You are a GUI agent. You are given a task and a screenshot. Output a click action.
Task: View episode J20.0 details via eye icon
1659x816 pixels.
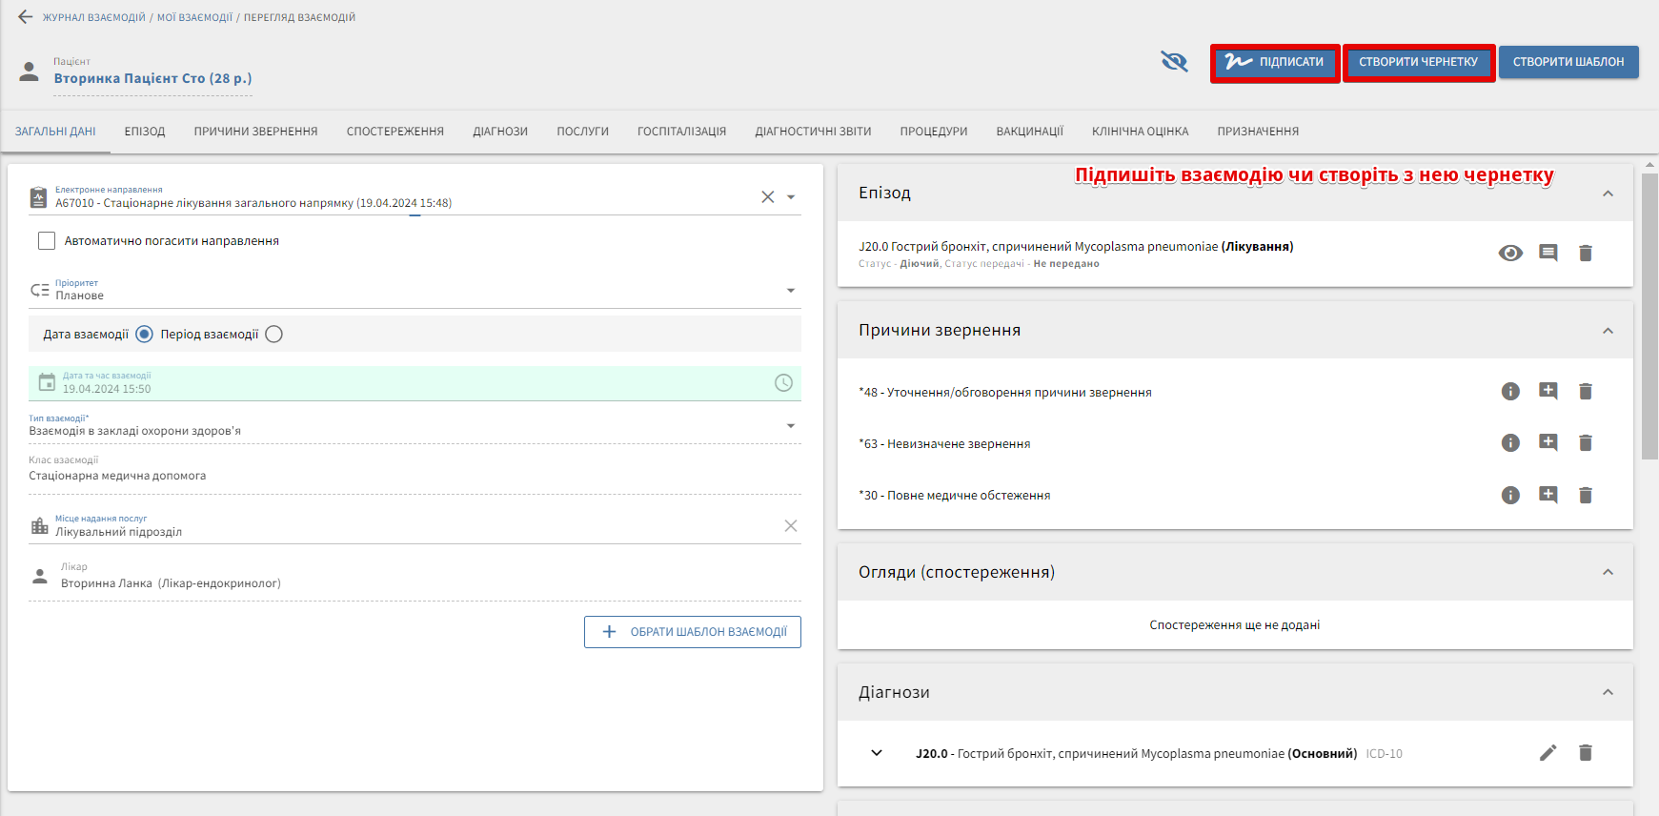(1509, 254)
